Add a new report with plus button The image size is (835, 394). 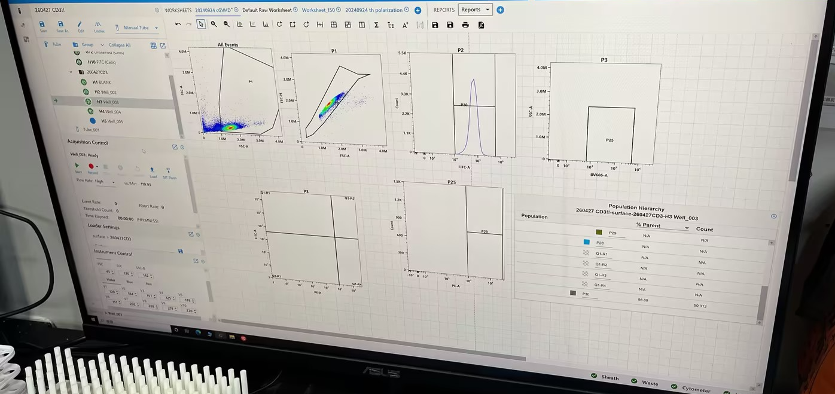click(x=500, y=10)
